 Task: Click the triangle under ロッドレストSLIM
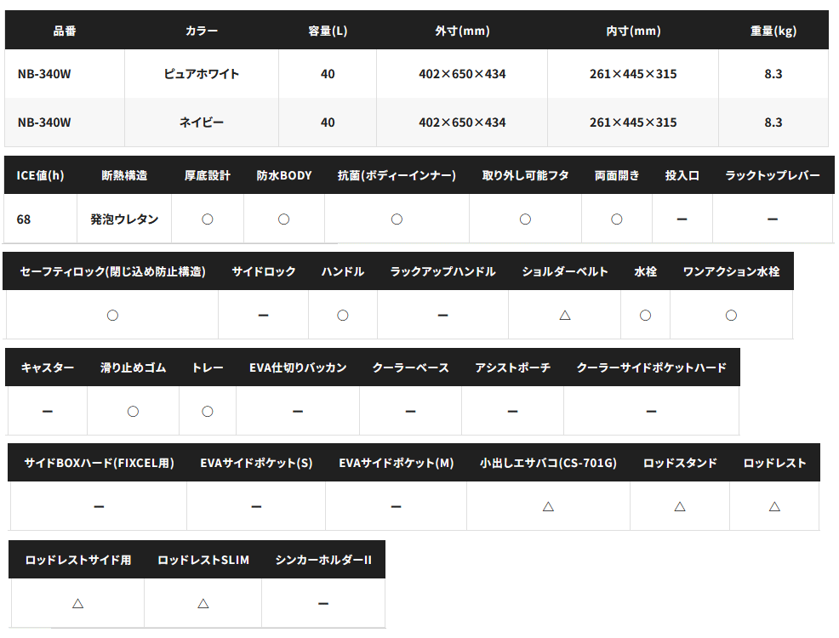203,604
